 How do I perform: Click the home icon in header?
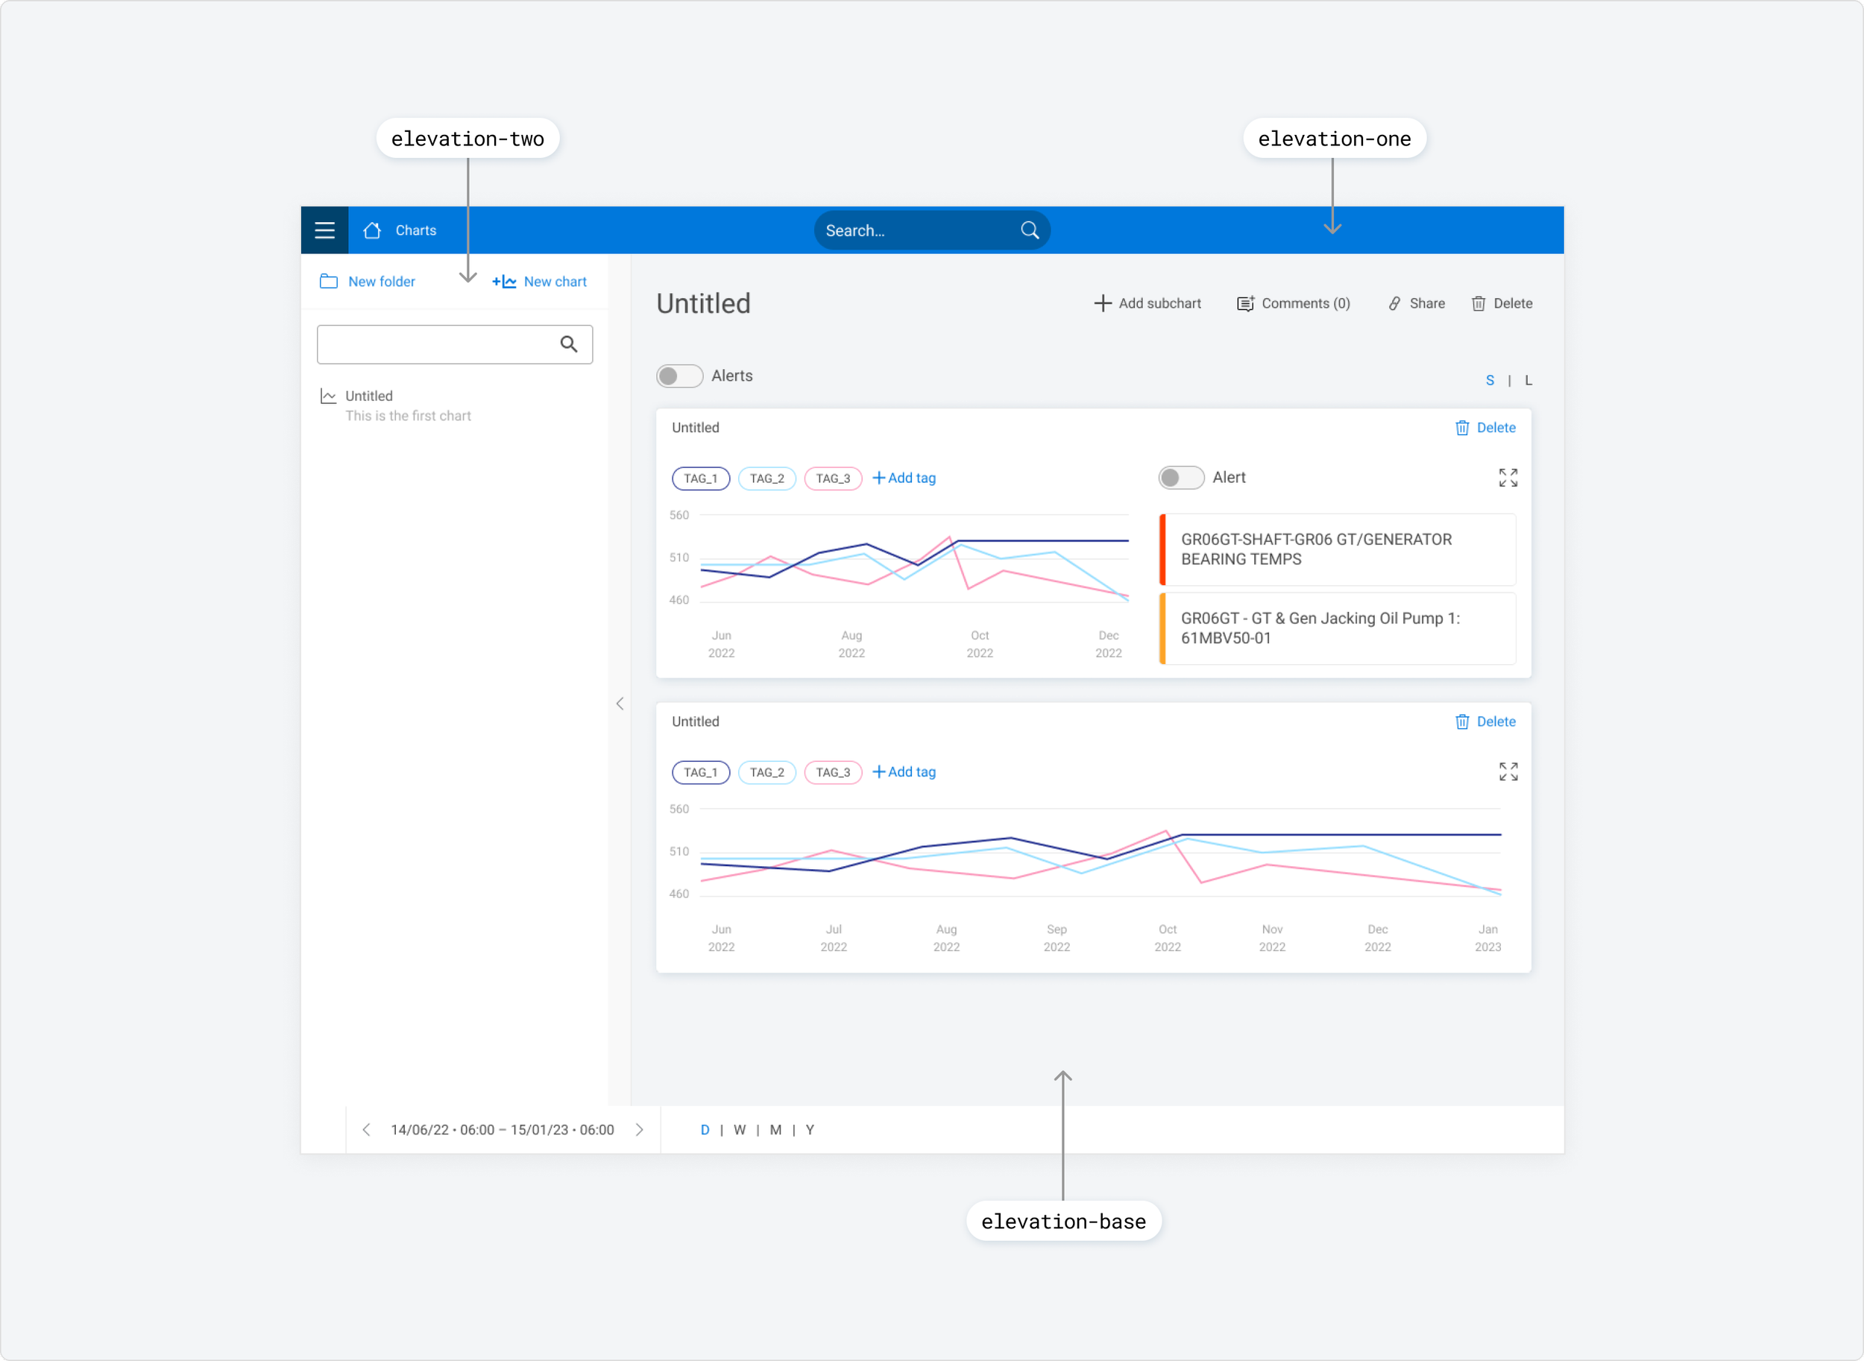373,230
